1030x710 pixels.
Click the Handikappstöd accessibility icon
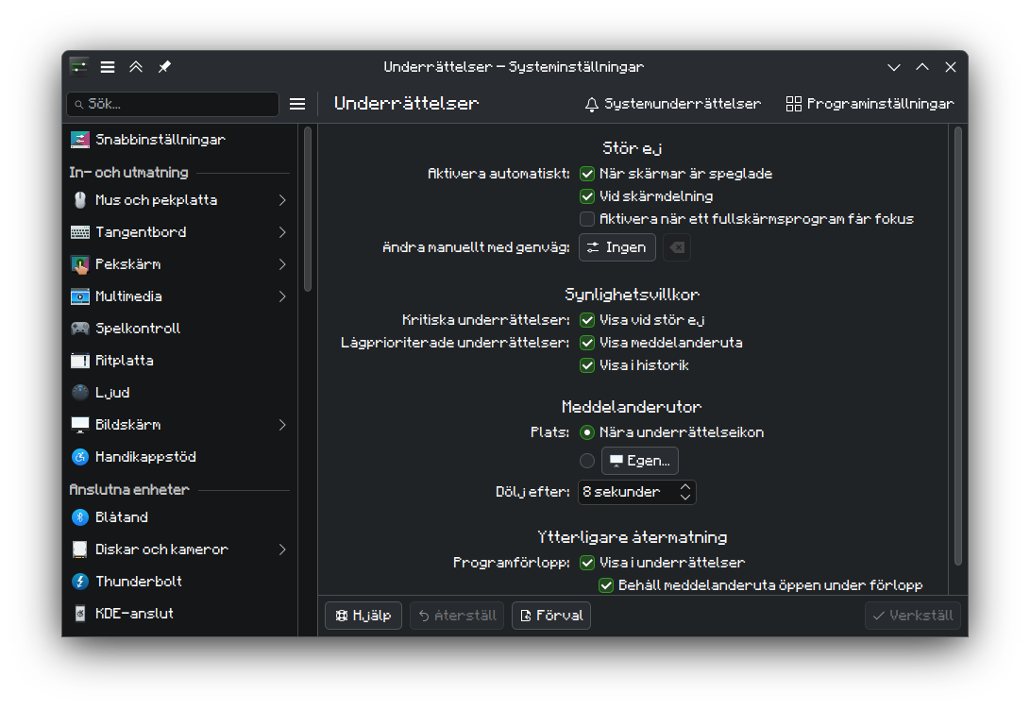click(80, 457)
